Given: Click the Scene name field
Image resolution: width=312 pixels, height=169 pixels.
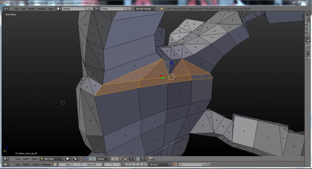Looking at the screenshot, I should (112, 9).
